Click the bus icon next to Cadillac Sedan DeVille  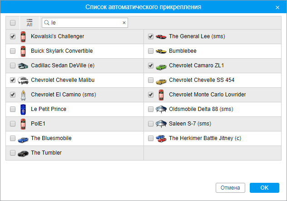pos(23,65)
